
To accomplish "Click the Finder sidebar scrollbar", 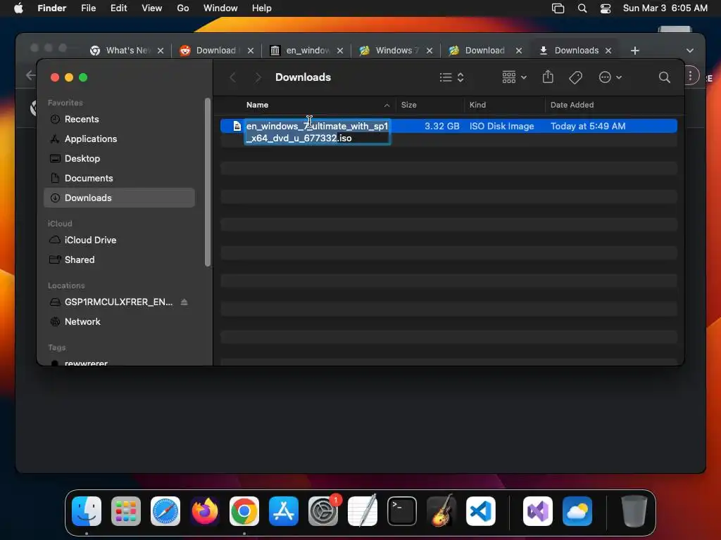I will 208,182.
